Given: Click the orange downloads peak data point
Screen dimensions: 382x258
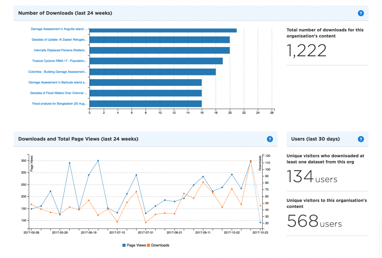Looking at the screenshot, I should click(x=251, y=161).
